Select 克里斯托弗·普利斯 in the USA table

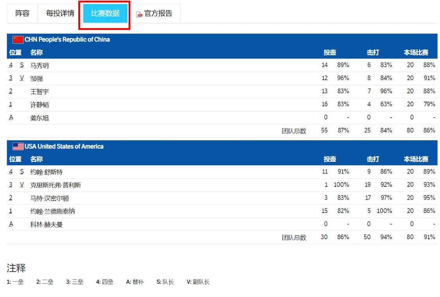pos(55,184)
